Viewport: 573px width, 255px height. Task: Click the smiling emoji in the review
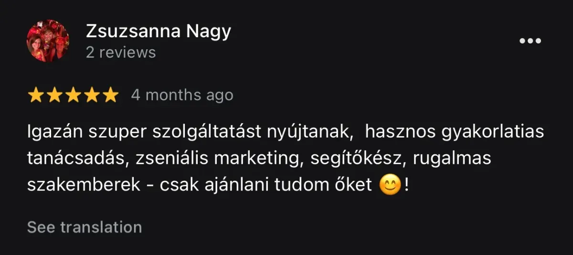click(390, 185)
